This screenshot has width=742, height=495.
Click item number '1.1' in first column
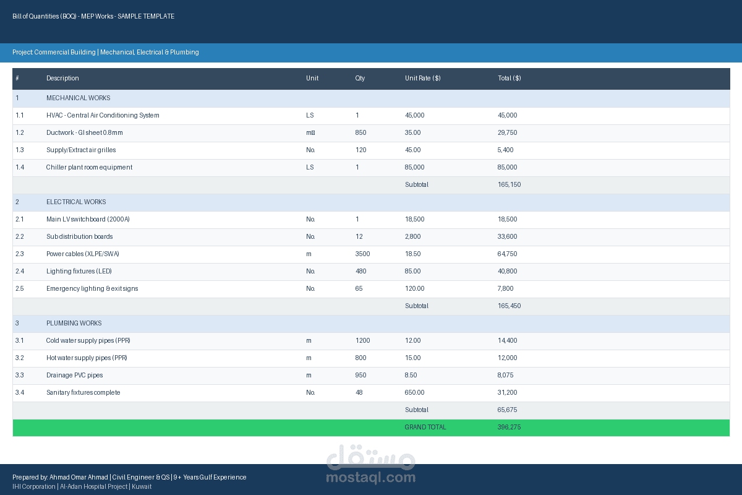[x=19, y=116]
